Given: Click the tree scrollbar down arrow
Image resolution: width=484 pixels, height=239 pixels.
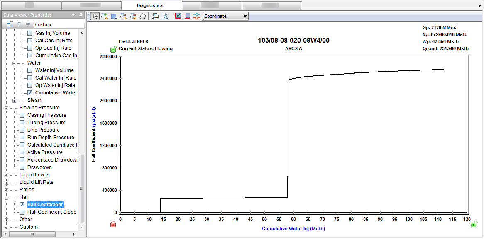Looking at the screenshot, I should point(81,227).
